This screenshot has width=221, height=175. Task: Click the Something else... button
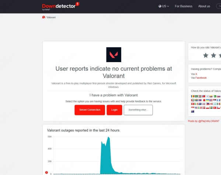pos(138,110)
